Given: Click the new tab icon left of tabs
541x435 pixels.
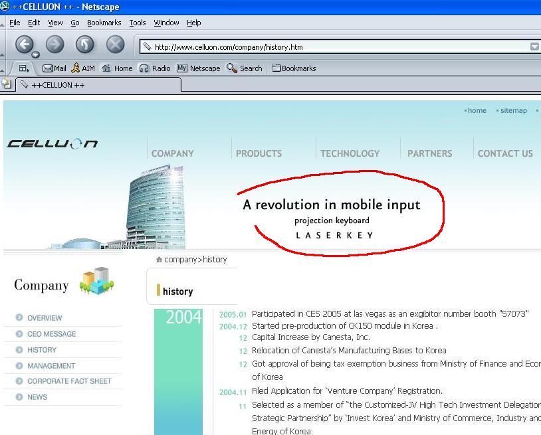Looking at the screenshot, I should (x=6, y=84).
